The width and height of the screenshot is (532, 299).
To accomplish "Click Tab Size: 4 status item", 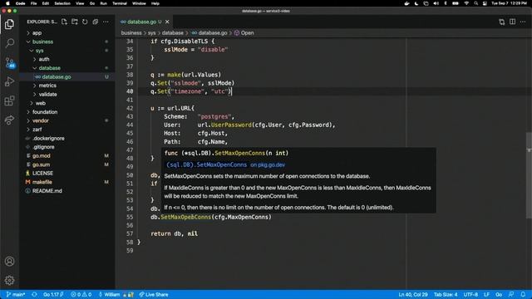I will click(446, 295).
